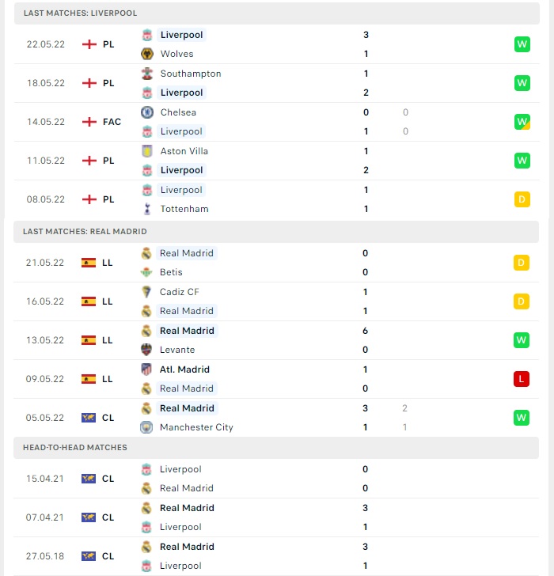Click the Chelsea club crest icon

click(147, 112)
